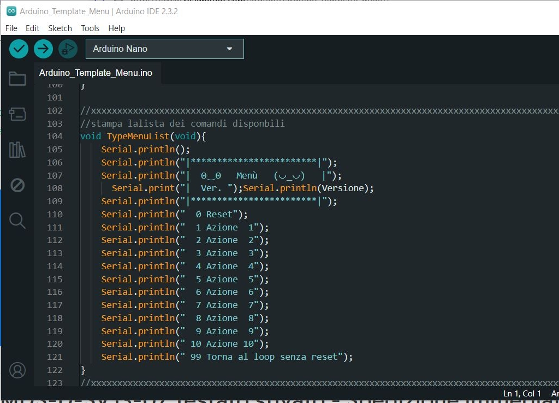Screen dimensions: 559x403
Task: Click the Verify sketch checkmark button
Action: tap(19, 49)
